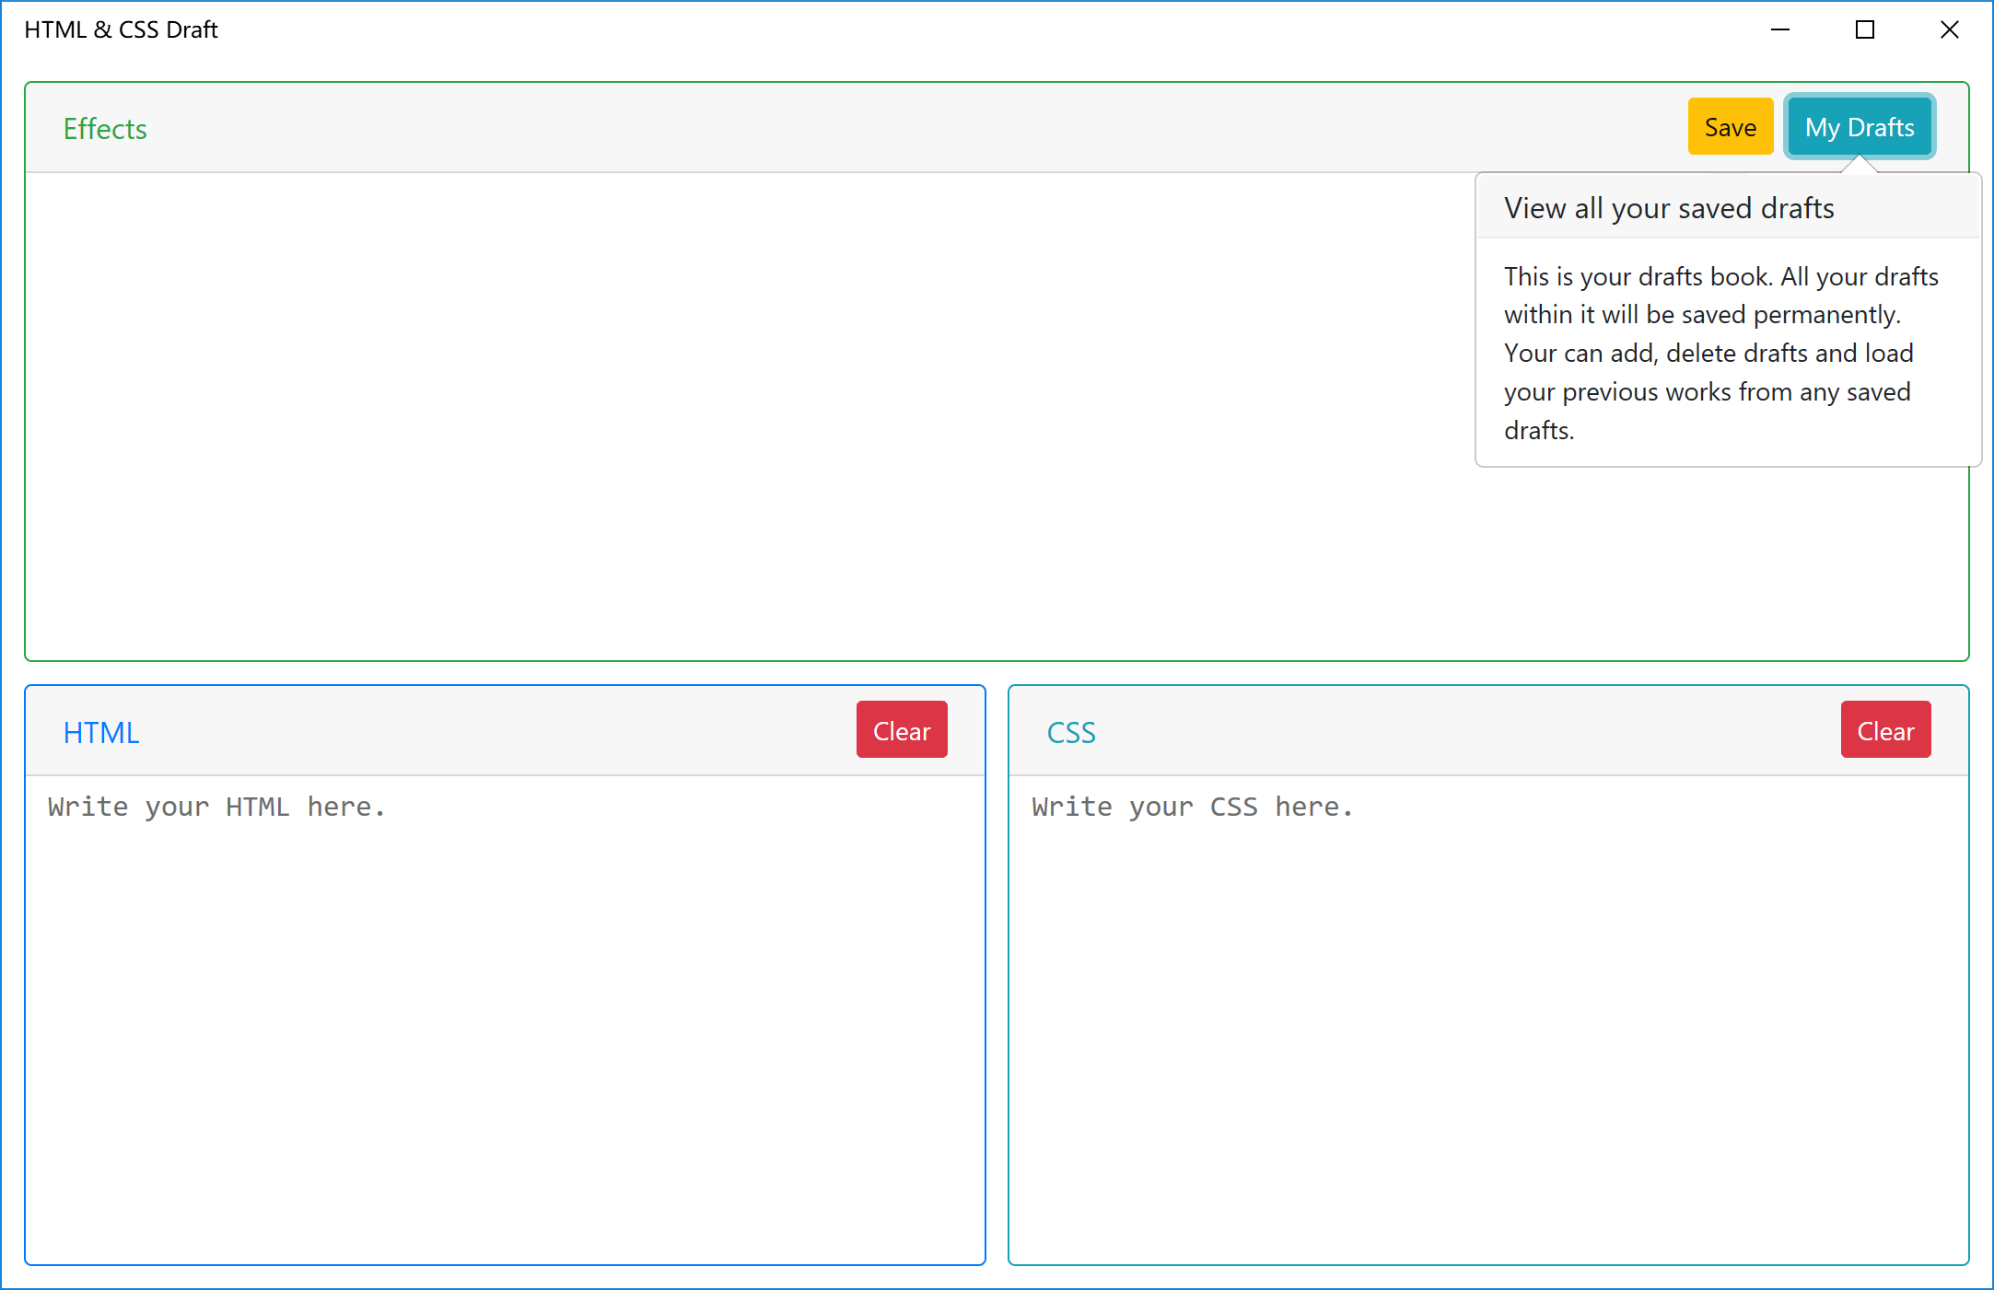The image size is (1994, 1290).
Task: Click the drafts book popover description text
Action: click(x=1719, y=354)
